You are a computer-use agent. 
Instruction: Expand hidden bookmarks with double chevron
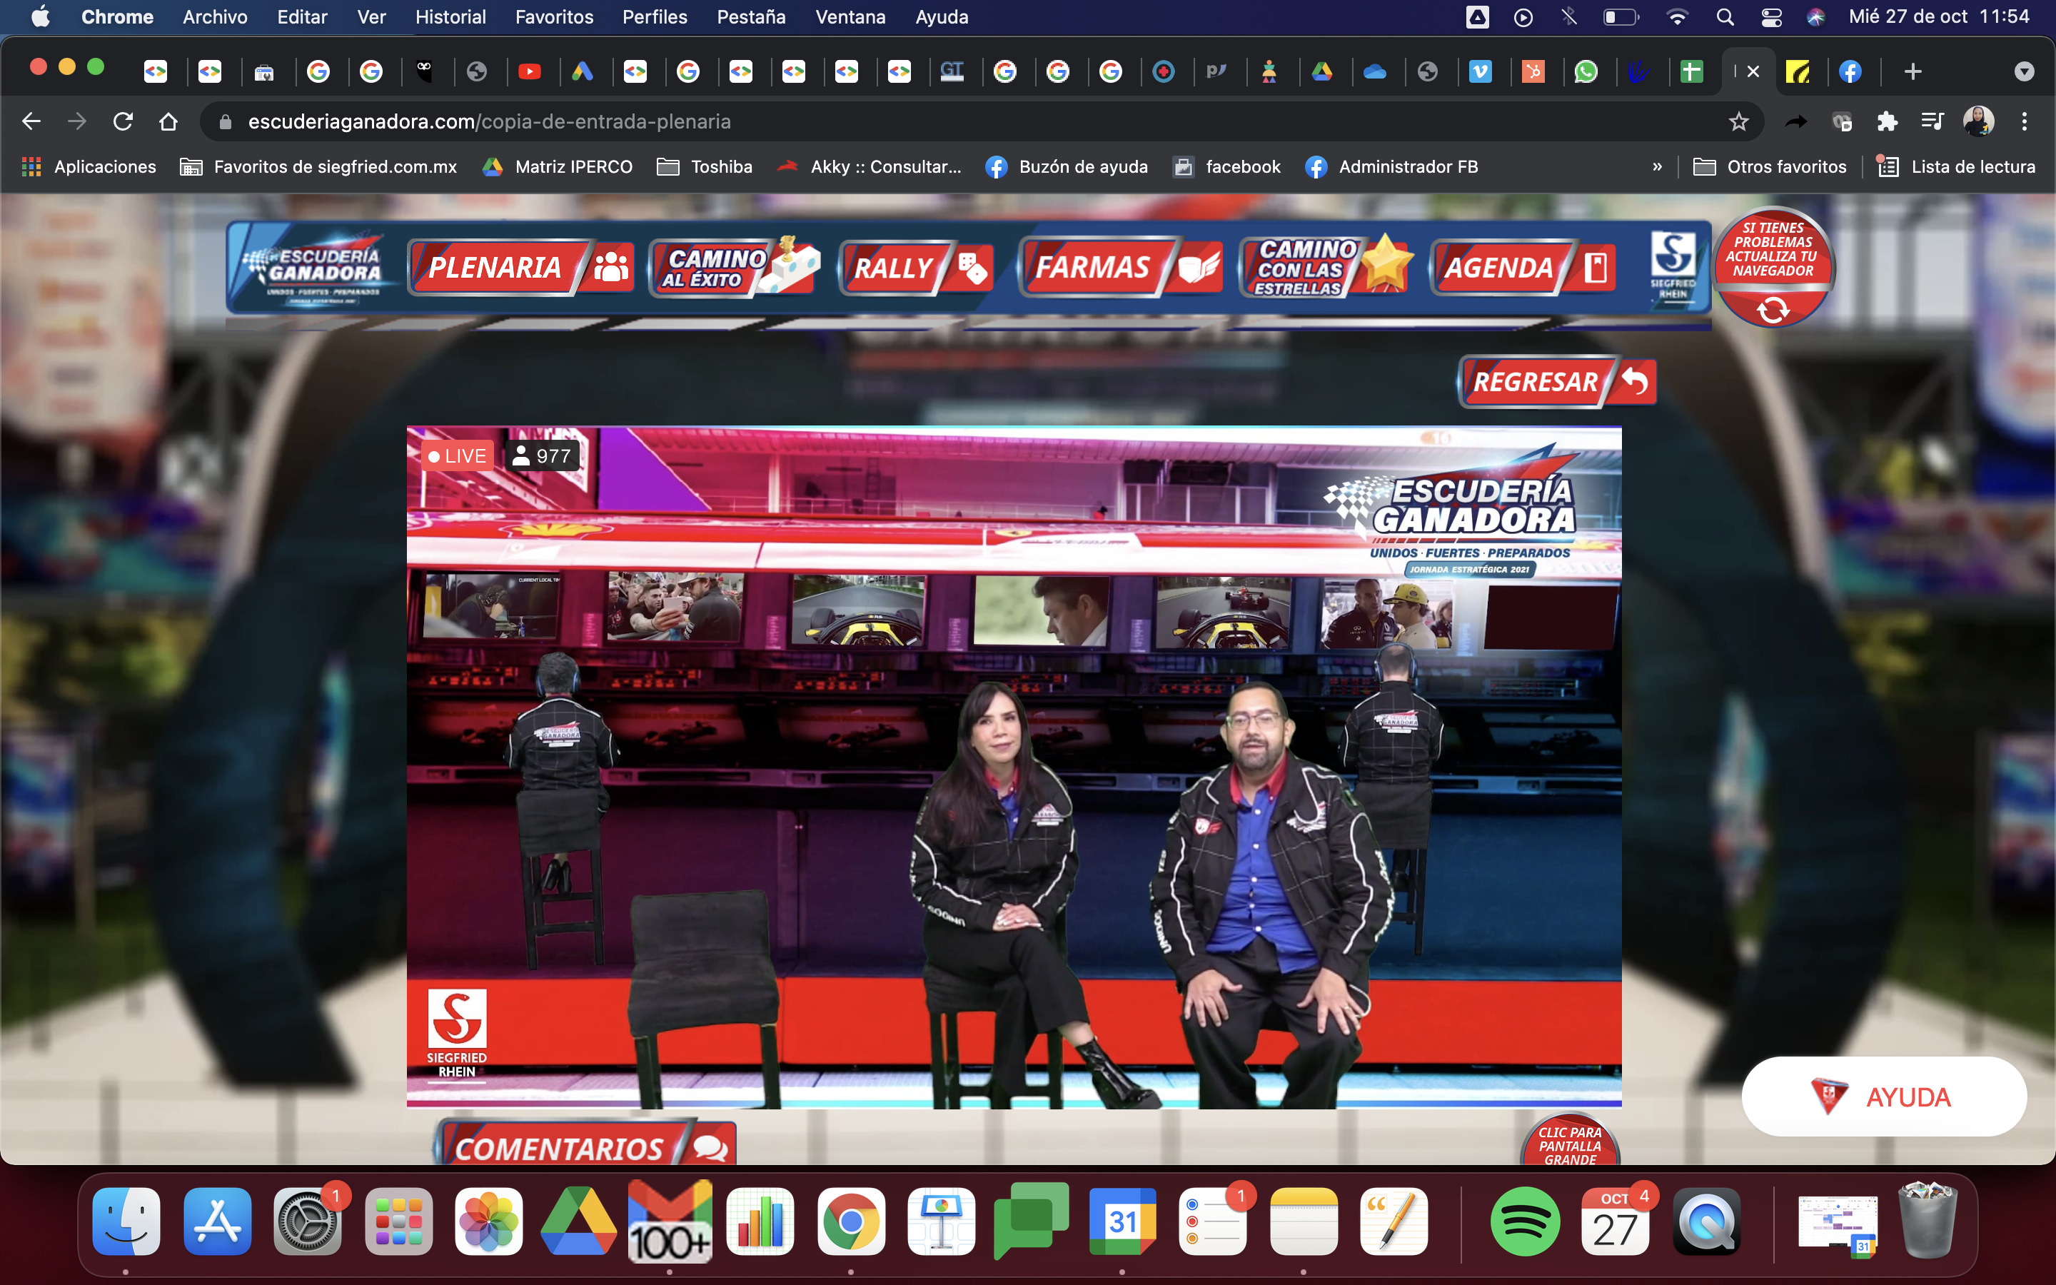[1657, 166]
